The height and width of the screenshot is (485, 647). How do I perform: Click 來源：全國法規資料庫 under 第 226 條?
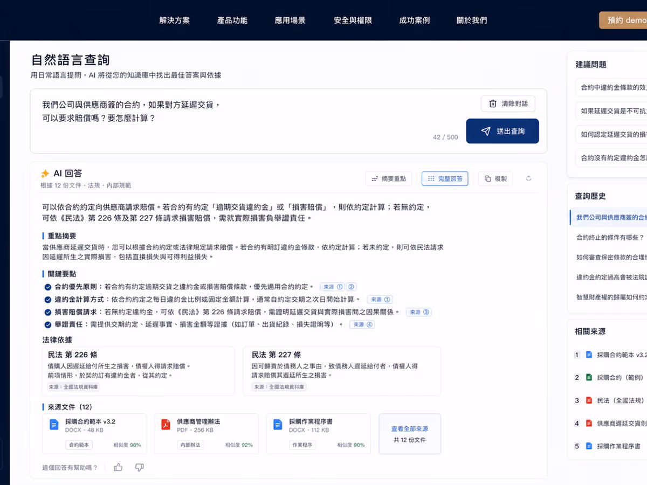click(x=73, y=387)
